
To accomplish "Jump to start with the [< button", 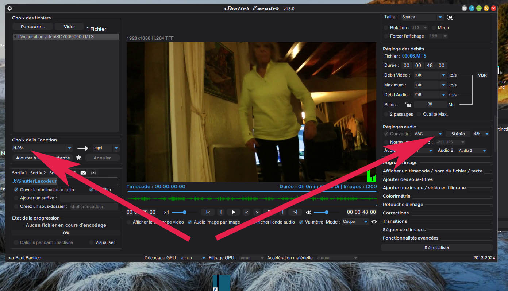I will [x=208, y=212].
